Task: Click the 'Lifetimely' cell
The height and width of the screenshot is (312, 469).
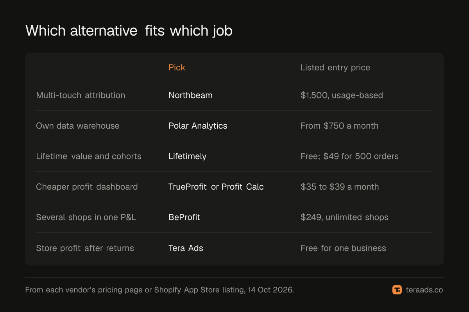Action: (187, 156)
